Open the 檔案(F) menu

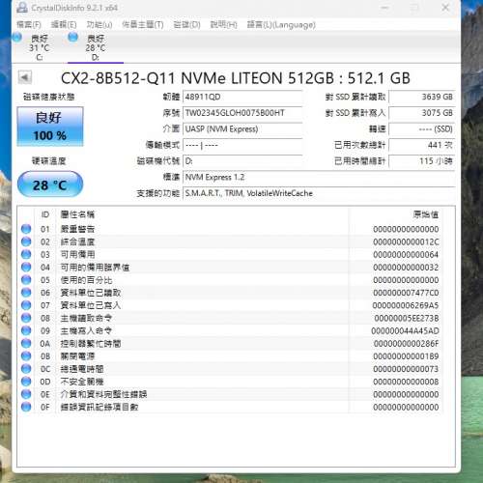29,24
